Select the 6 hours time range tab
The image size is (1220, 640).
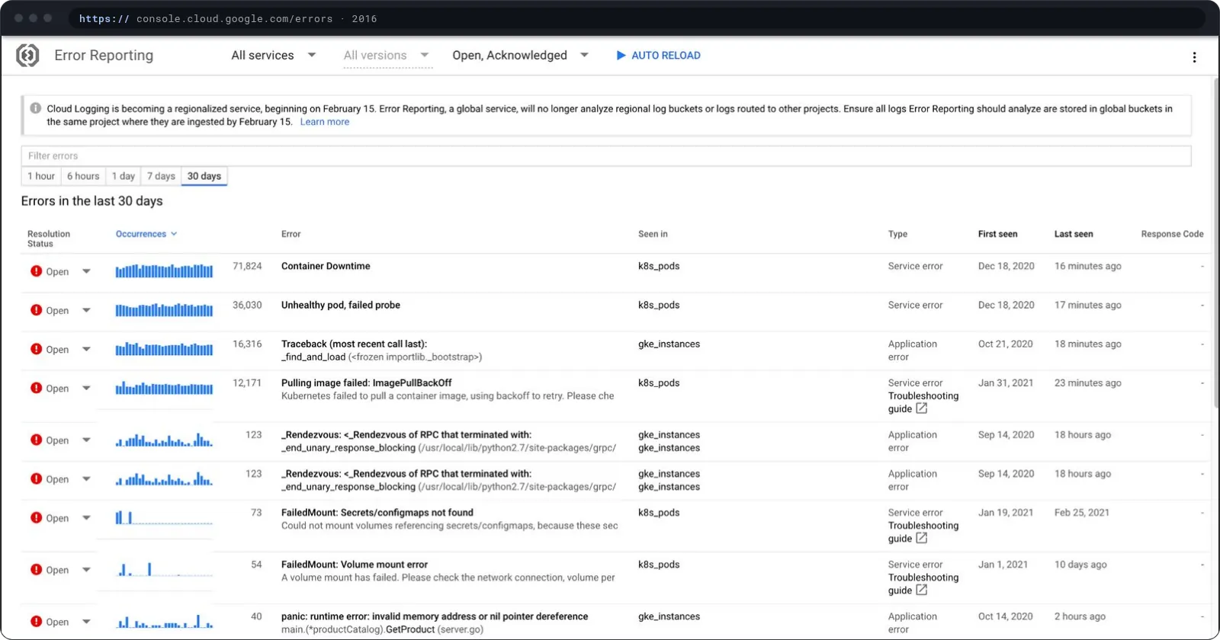coord(83,176)
